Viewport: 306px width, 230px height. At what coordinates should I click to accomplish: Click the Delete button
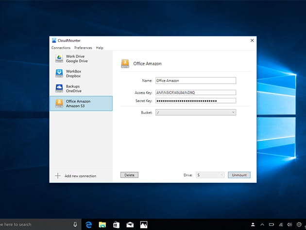pos(129,175)
